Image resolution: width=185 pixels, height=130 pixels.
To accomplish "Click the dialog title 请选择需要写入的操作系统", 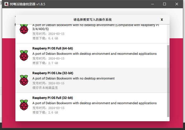I will (x=93, y=20).
